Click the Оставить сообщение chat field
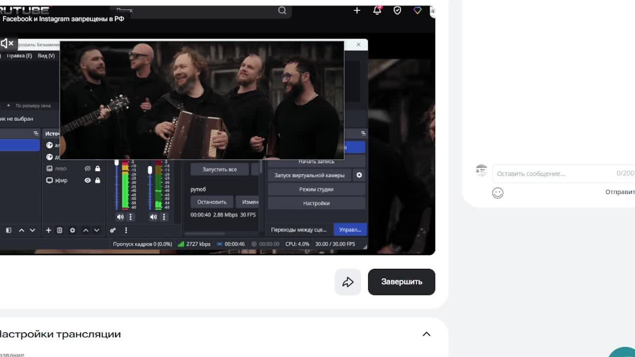 point(563,174)
